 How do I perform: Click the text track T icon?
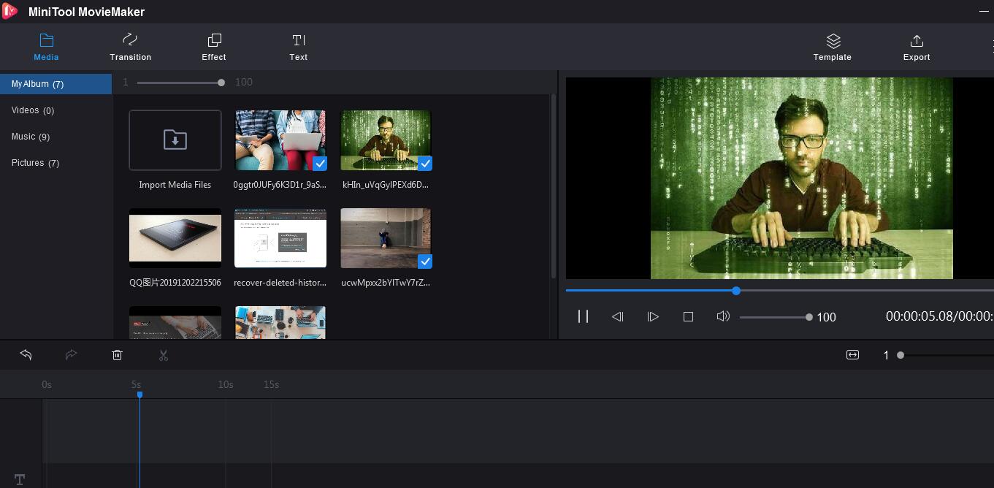pyautogui.click(x=20, y=479)
